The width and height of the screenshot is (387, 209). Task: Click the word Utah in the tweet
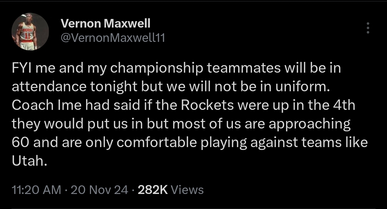[x=29, y=161]
